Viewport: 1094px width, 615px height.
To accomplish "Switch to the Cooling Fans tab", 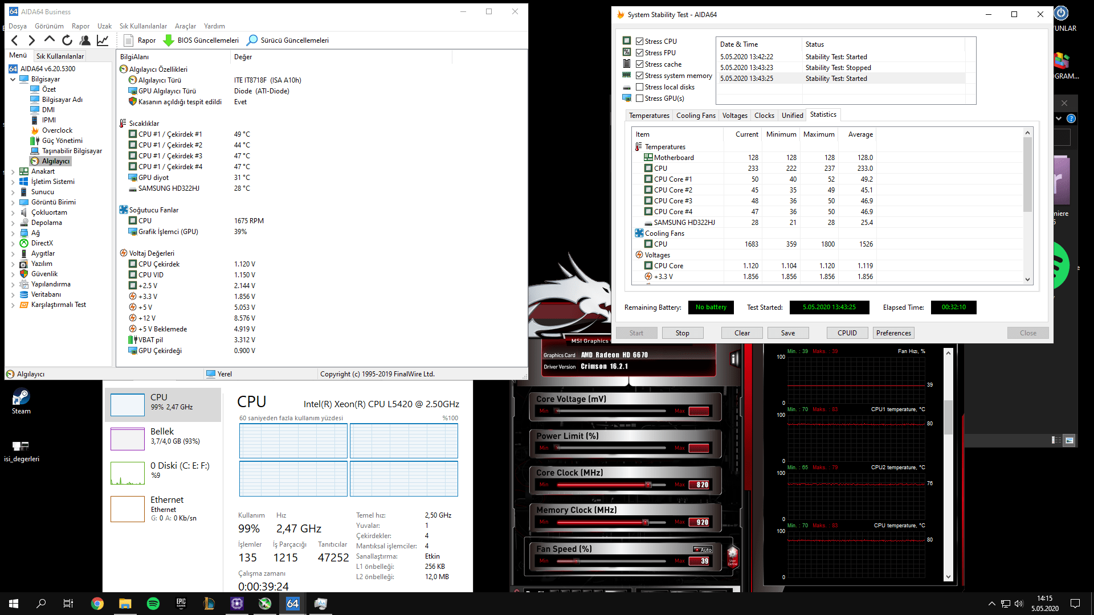I will (x=695, y=116).
